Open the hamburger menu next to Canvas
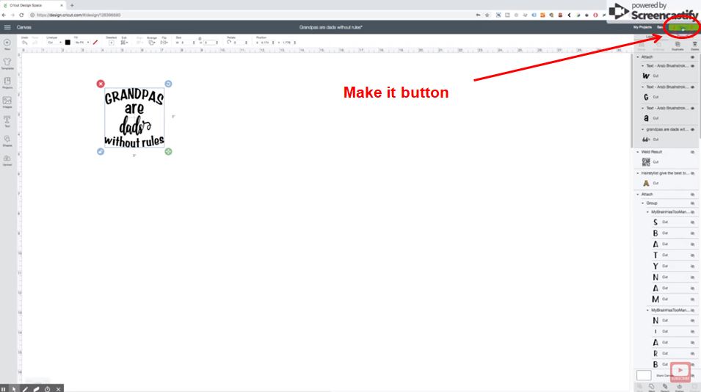Image resolution: width=701 pixels, height=392 pixels. pyautogui.click(x=7, y=27)
